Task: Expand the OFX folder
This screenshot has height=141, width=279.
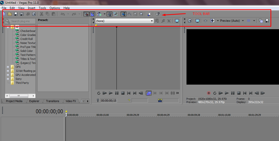Action: click(8, 67)
